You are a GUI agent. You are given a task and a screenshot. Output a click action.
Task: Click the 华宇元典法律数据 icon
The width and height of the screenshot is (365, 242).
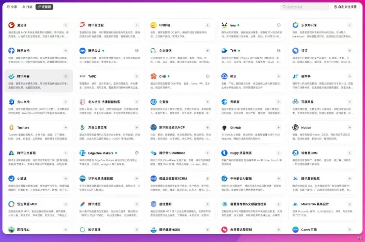[82, 178]
